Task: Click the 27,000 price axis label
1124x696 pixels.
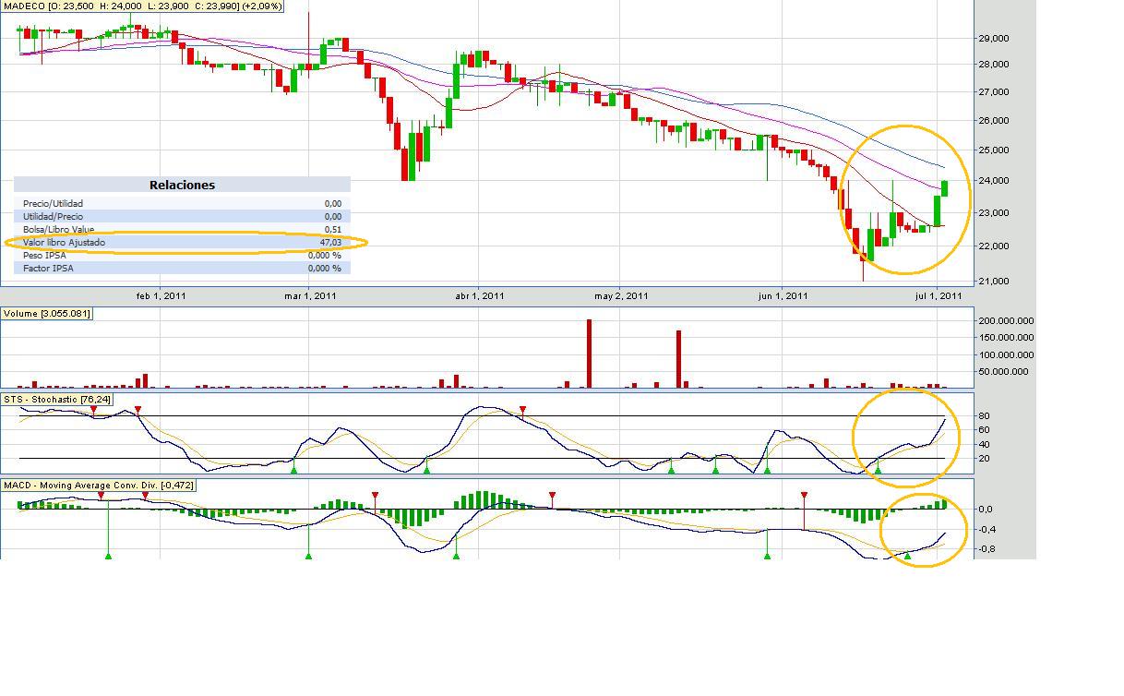Action: click(x=993, y=92)
